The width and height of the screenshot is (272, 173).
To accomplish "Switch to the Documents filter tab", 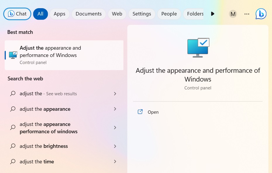I will tap(89, 14).
